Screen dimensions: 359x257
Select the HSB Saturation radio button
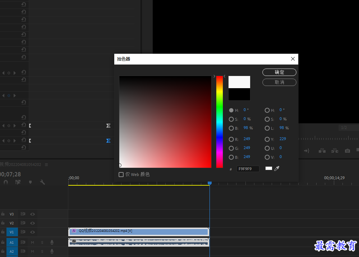[231, 119]
